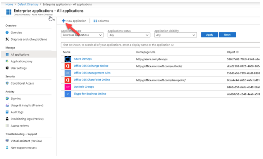Click the Diagnose and solve problems wrench icon
The image size is (263, 159).
tap(7, 39)
